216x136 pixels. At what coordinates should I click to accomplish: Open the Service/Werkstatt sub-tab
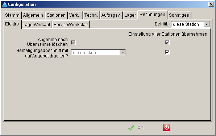point(71,25)
